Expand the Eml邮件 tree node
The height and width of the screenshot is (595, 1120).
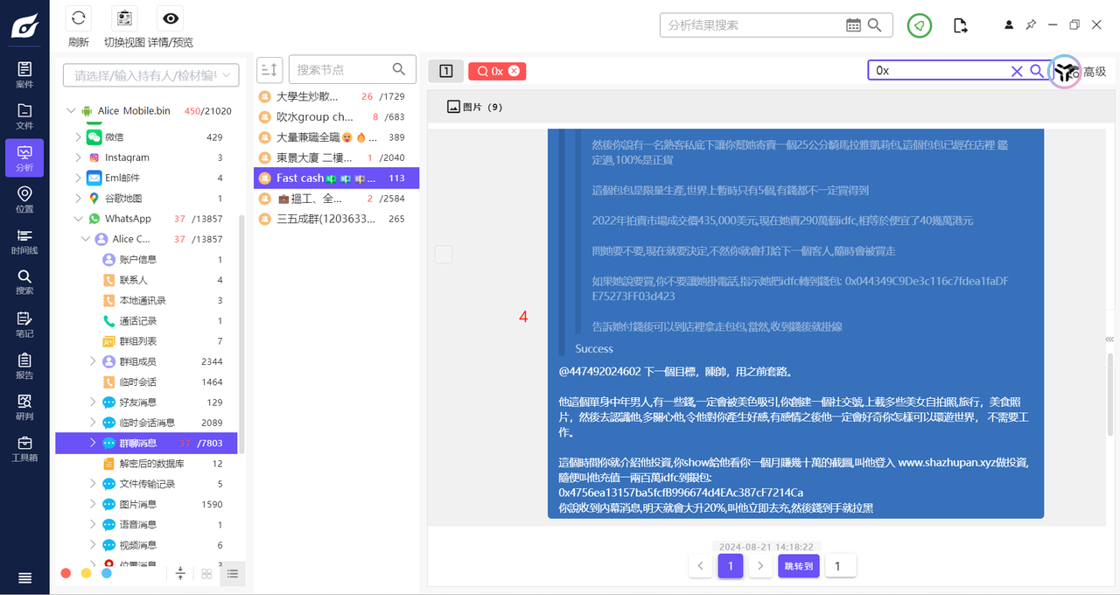click(x=79, y=178)
